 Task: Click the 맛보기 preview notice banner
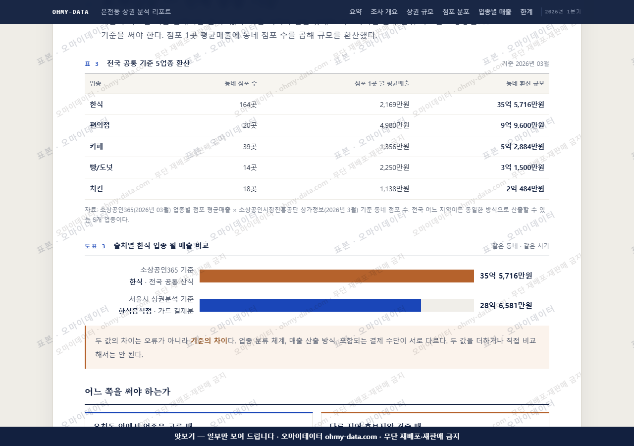click(317, 437)
